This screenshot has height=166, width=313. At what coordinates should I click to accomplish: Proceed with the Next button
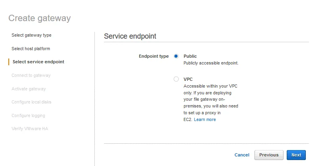click(x=296, y=155)
